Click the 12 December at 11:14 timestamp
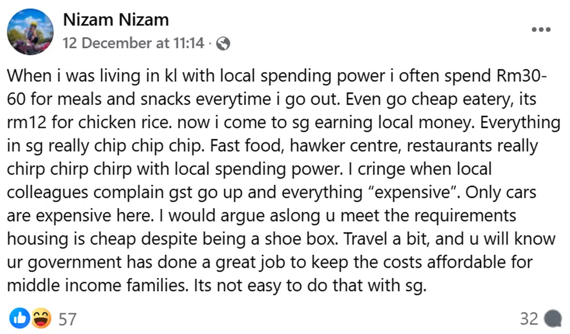Image resolution: width=570 pixels, height=334 pixels. point(133,44)
